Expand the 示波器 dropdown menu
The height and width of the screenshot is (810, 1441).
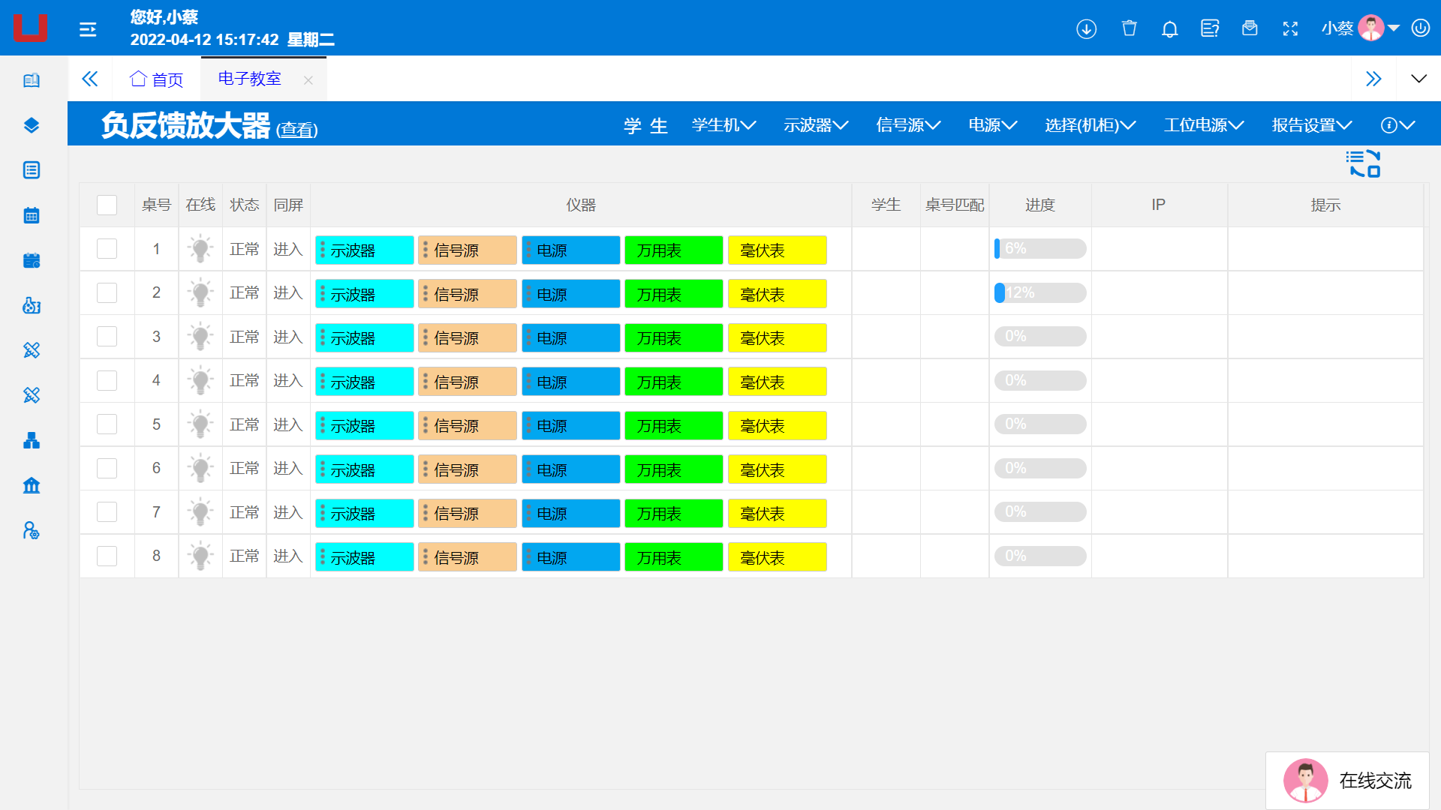(x=815, y=125)
